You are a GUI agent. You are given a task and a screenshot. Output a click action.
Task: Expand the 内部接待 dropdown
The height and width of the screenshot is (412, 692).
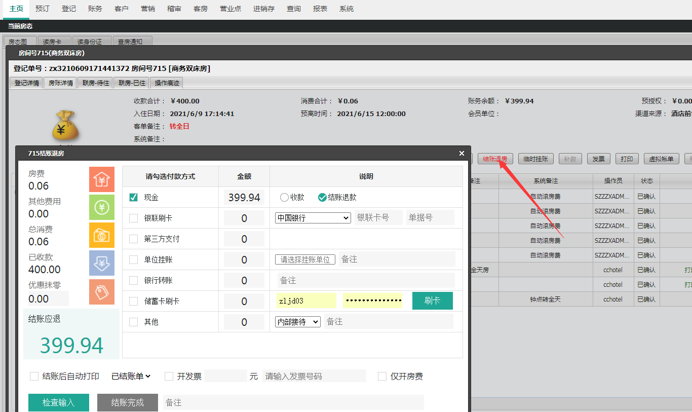click(298, 322)
